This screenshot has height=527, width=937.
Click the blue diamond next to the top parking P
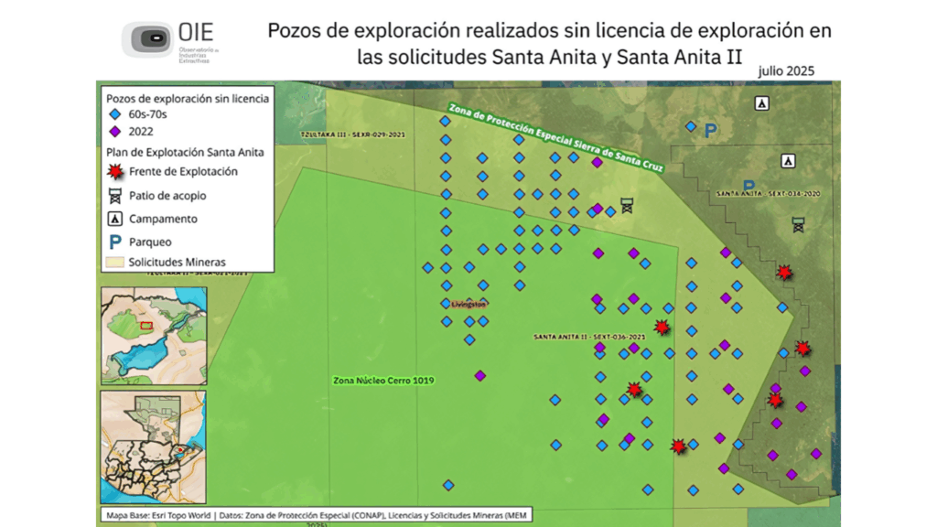tap(691, 126)
